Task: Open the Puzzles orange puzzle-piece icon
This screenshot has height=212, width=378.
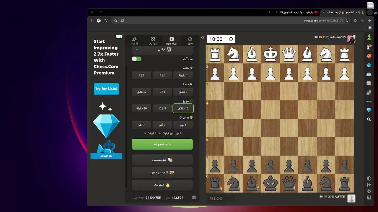Action: (x=369, y=56)
